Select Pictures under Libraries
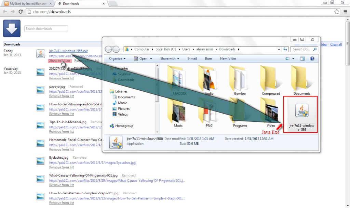The height and width of the screenshot is (208, 350). point(124,108)
